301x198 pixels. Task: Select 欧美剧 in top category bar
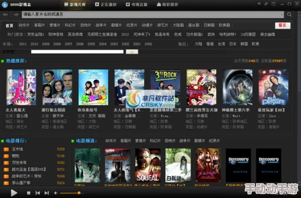[224, 25]
